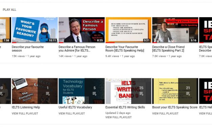Open the Technology Vocabulary playlist thumbnail
The width and height of the screenshot is (212, 127).
(x=81, y=91)
